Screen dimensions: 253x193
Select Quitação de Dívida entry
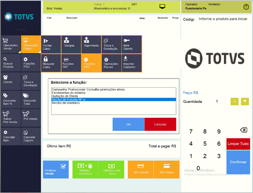[x=113, y=96]
